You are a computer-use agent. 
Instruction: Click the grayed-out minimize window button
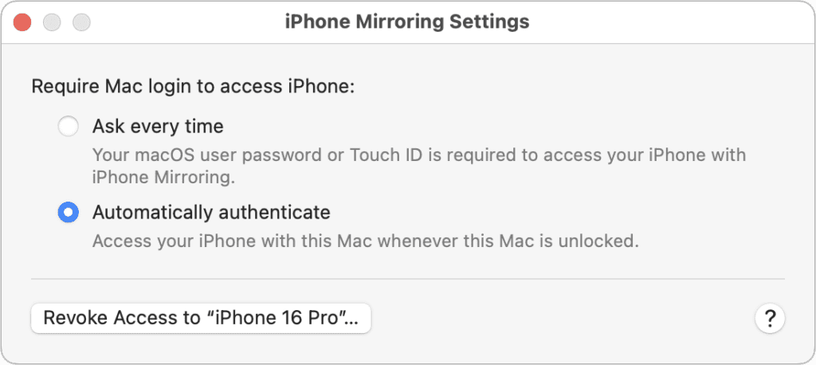point(52,22)
